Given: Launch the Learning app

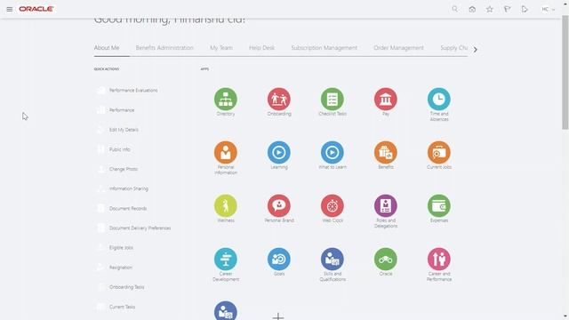Looking at the screenshot, I should pyautogui.click(x=279, y=152).
